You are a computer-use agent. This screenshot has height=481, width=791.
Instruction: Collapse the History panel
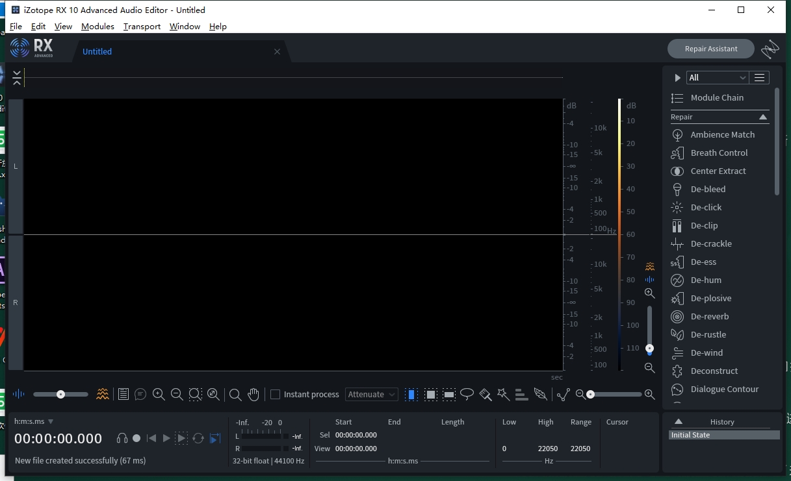click(x=678, y=422)
